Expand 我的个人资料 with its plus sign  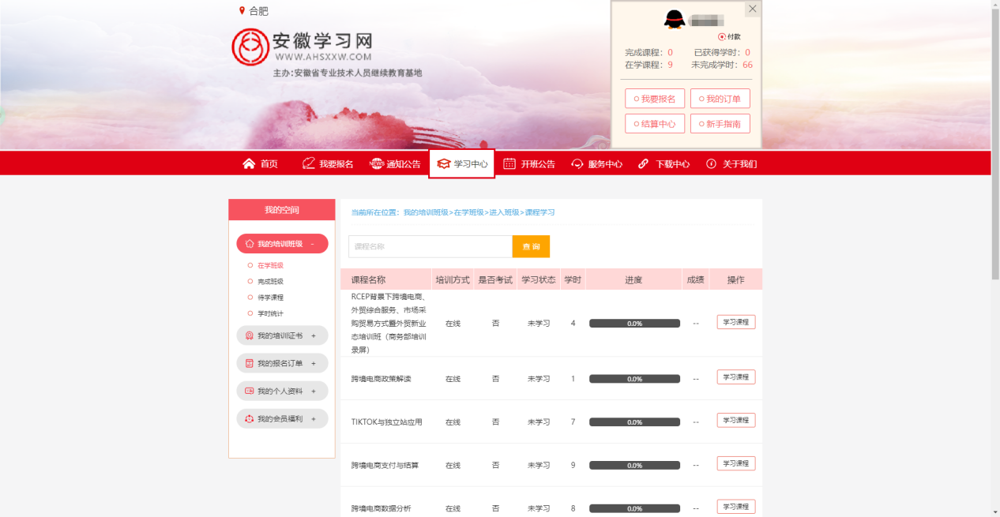tap(314, 391)
